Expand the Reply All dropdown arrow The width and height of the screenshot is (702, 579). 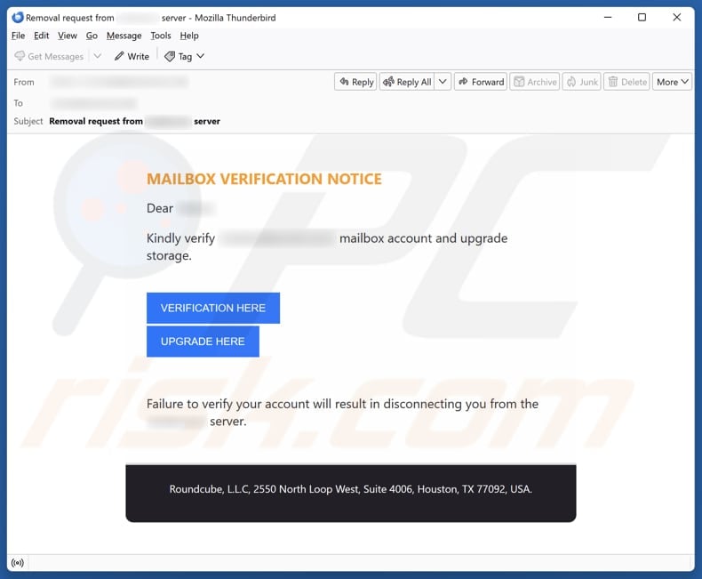coord(443,82)
